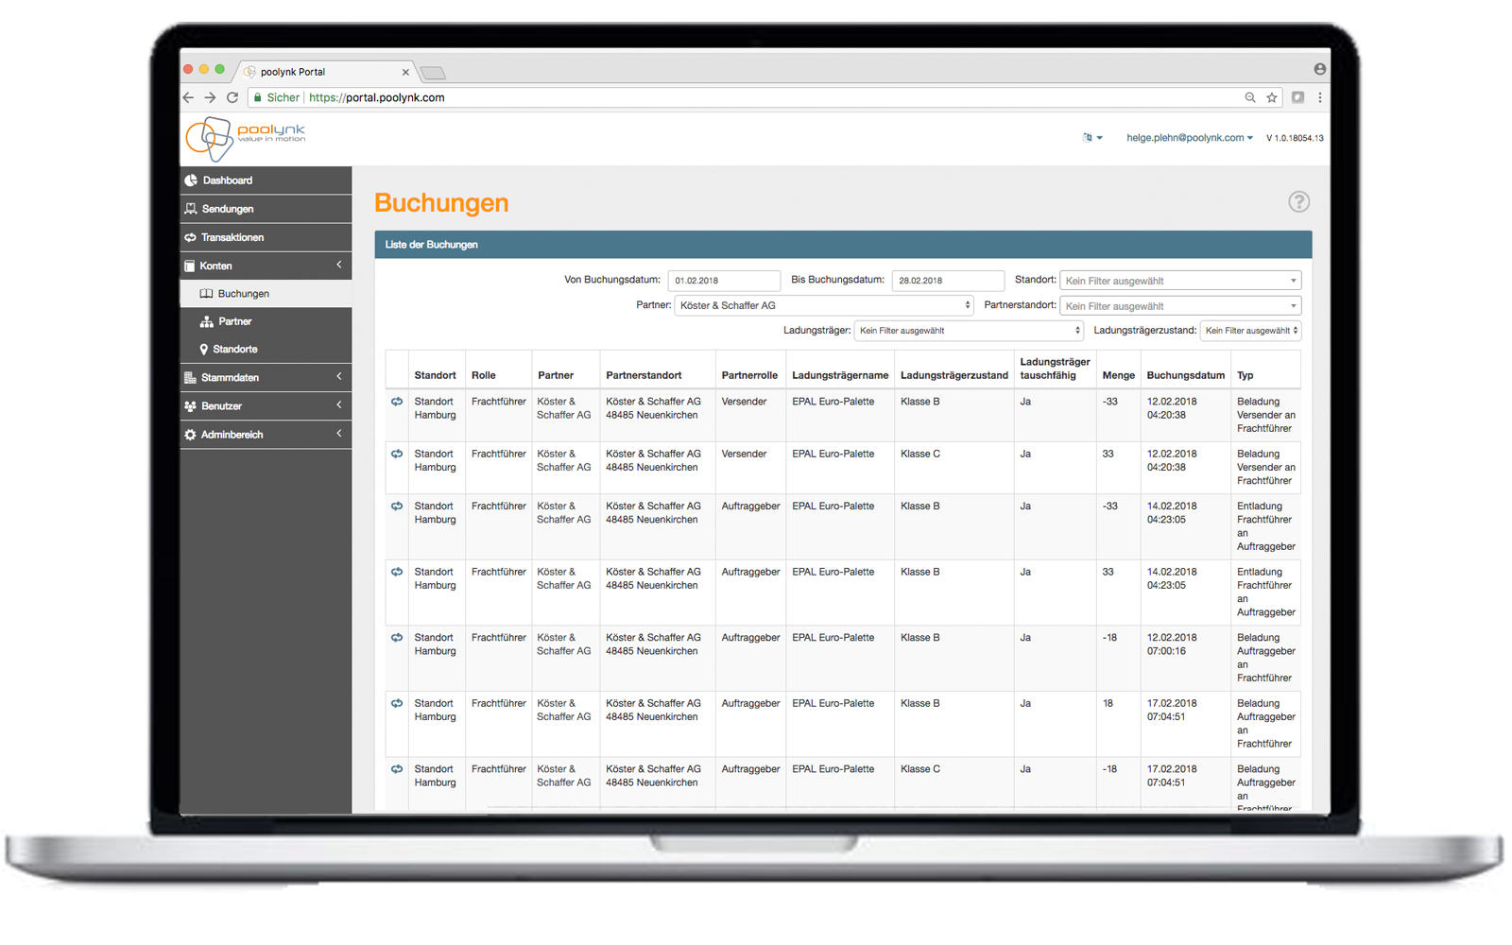This screenshot has width=1512, height=945.
Task: Open the Standorte submenu item
Action: [x=266, y=350]
